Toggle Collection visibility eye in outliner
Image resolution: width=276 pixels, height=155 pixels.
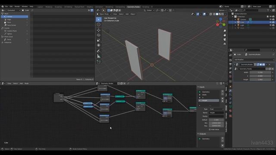[270, 16]
